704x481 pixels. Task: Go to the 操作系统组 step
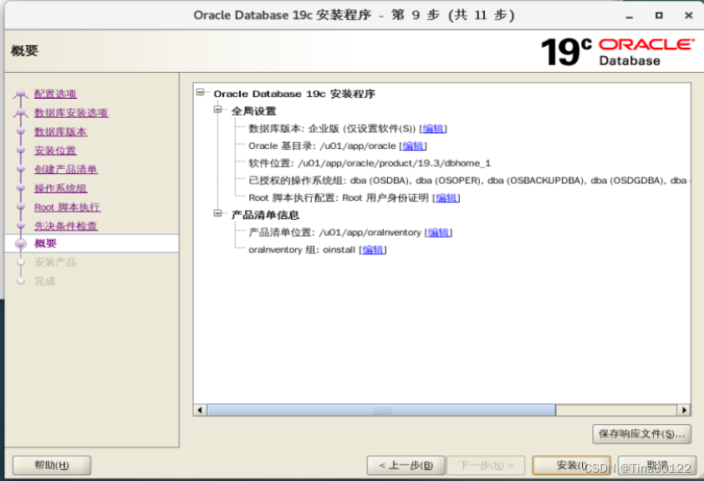pos(60,188)
